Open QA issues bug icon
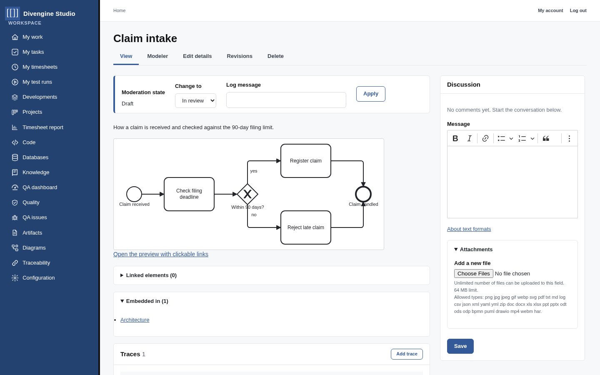 tap(15, 217)
